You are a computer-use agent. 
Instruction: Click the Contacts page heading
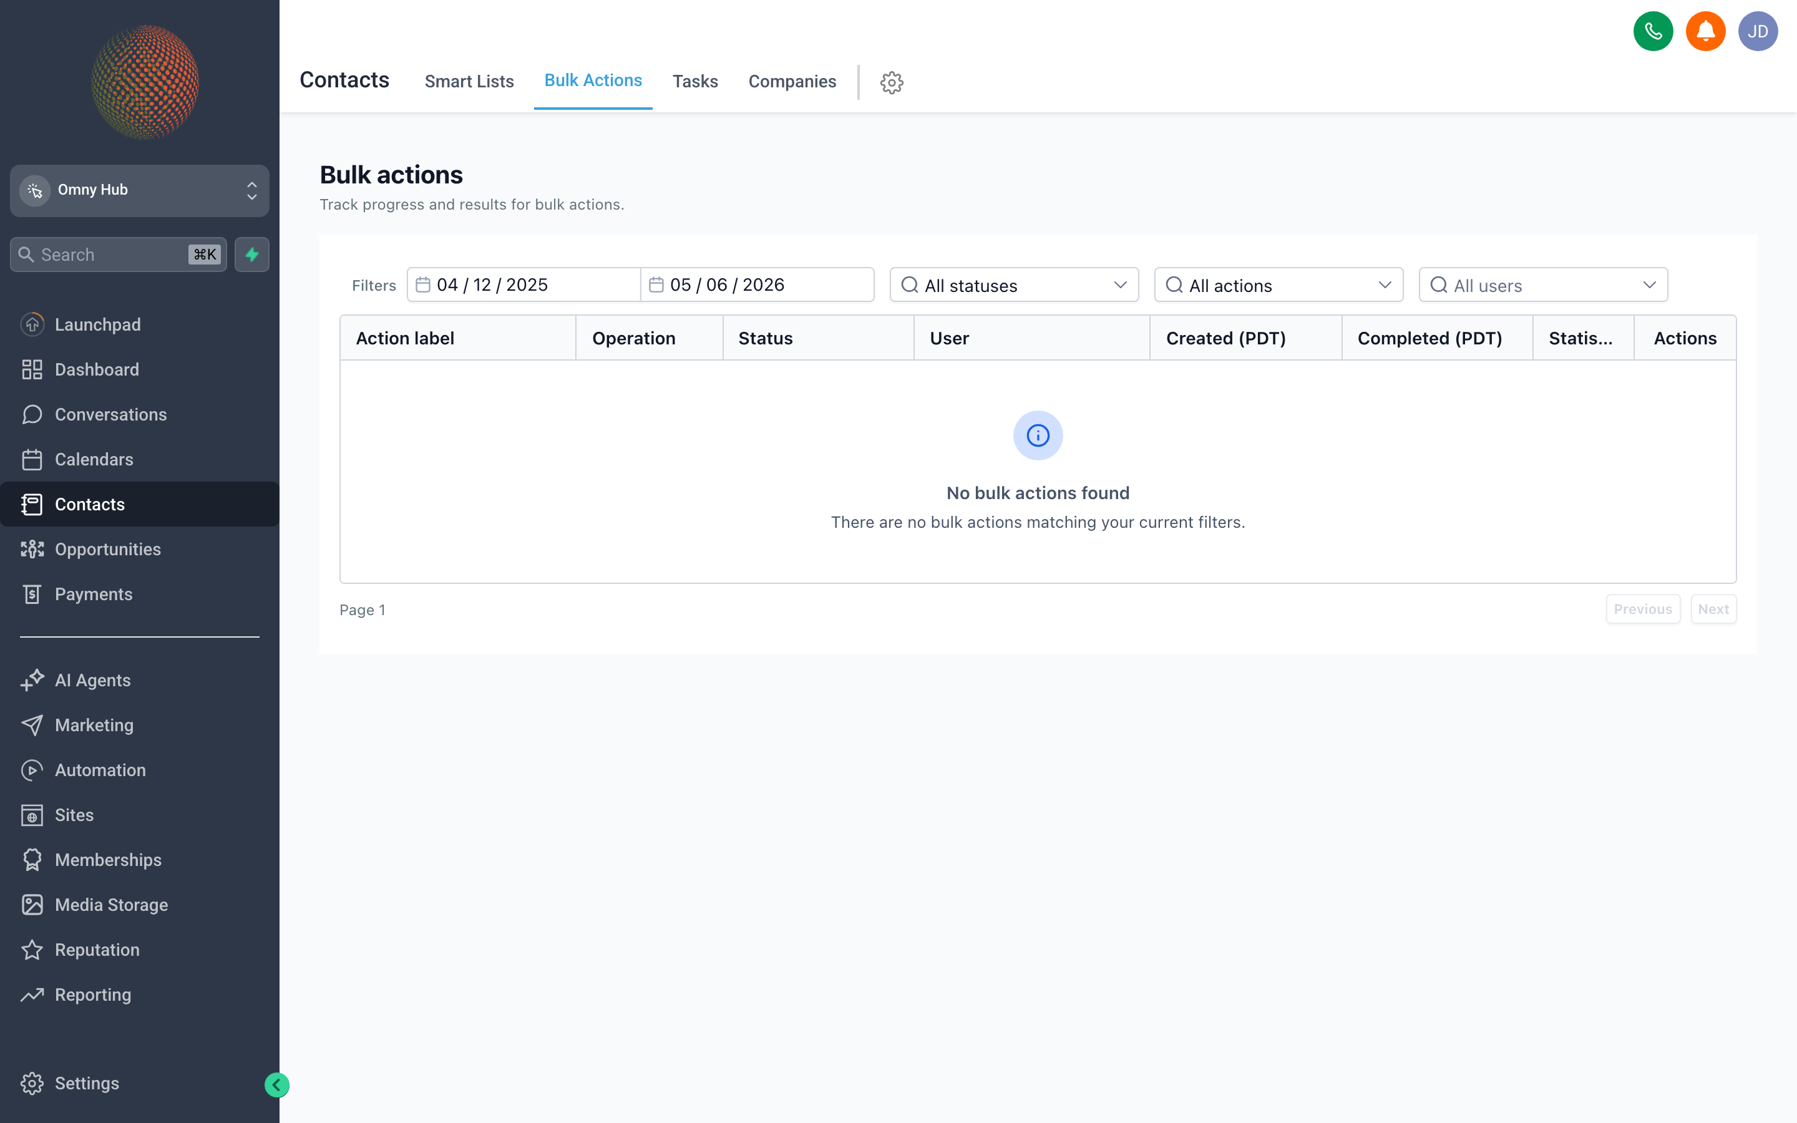coord(344,80)
